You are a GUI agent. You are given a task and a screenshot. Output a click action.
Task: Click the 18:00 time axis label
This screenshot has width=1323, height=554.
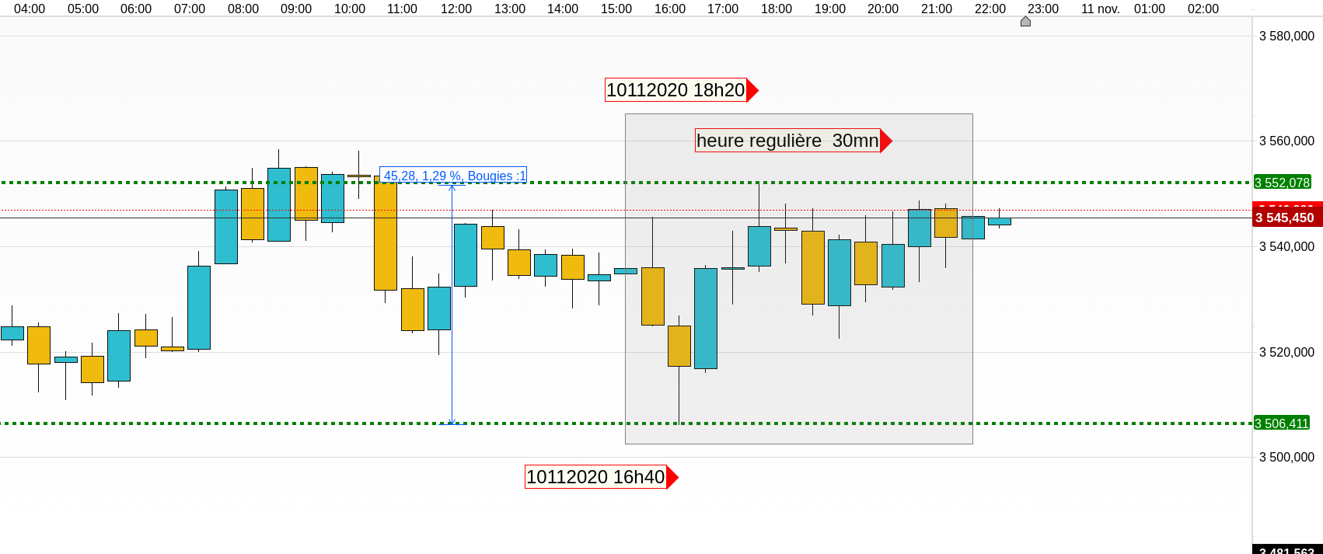coord(777,9)
